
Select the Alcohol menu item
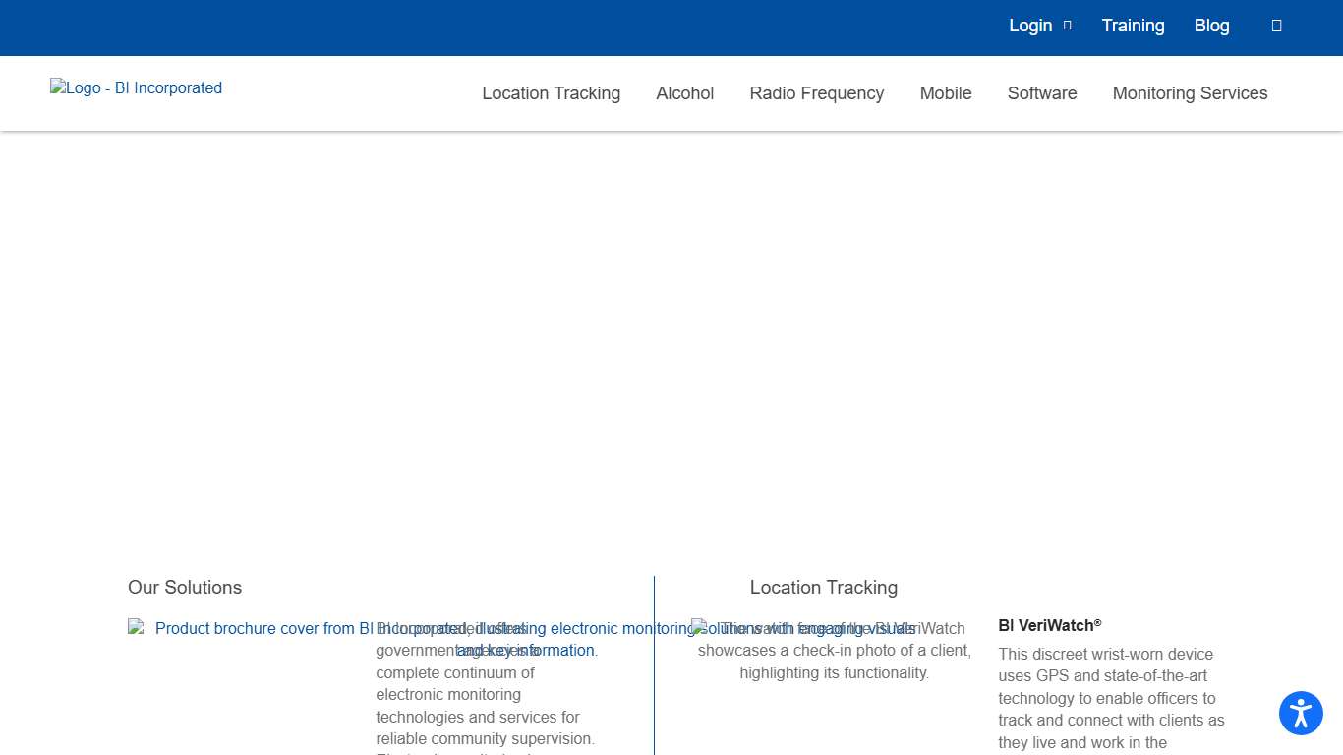coord(684,93)
